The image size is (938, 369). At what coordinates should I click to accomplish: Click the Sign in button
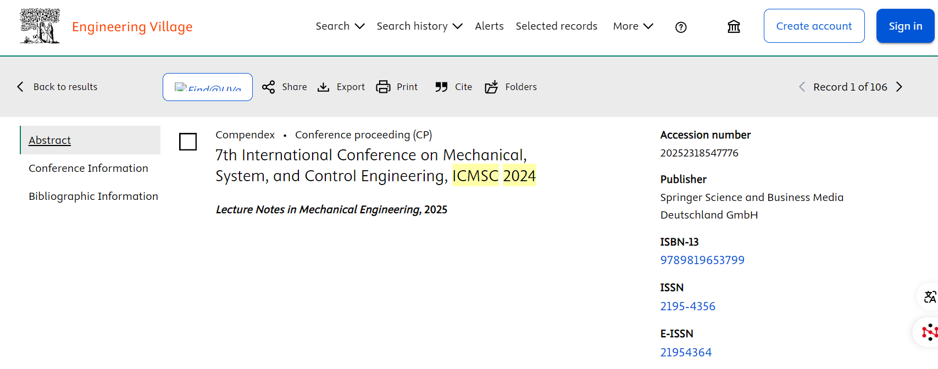905,26
